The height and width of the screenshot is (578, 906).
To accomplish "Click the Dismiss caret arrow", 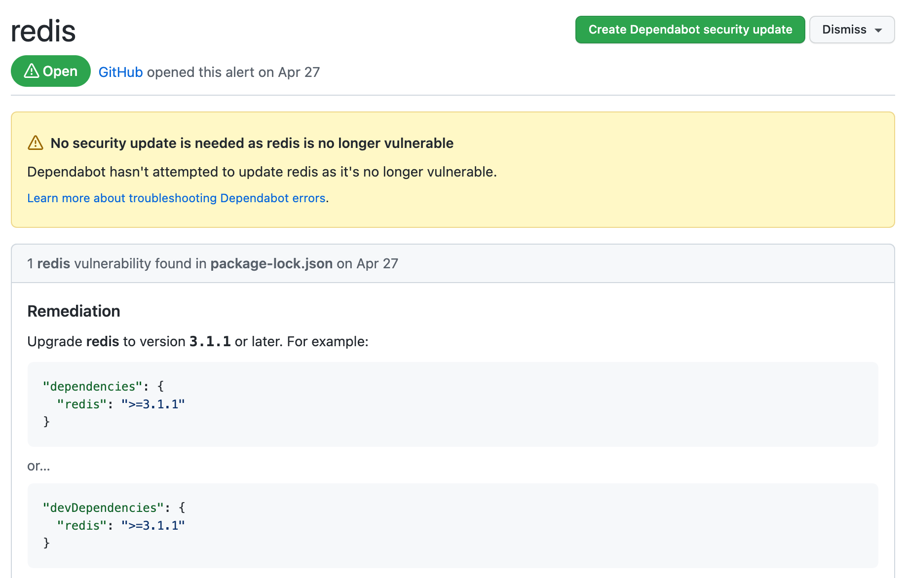I will [878, 30].
